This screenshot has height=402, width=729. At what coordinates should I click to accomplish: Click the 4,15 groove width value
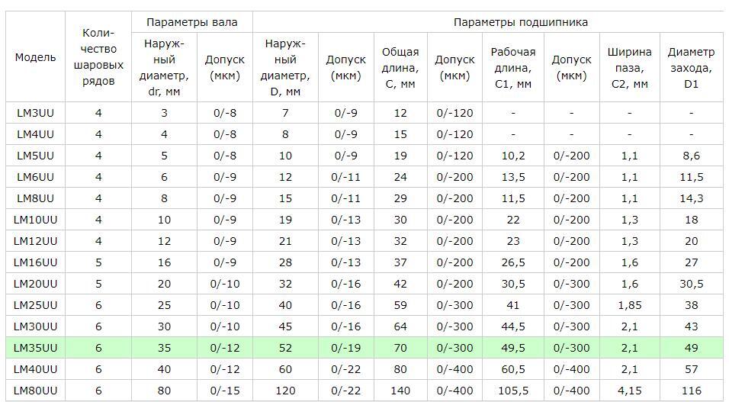tap(629, 391)
